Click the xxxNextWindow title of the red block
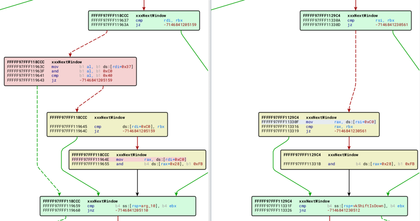The image size is (420, 221). point(67,62)
